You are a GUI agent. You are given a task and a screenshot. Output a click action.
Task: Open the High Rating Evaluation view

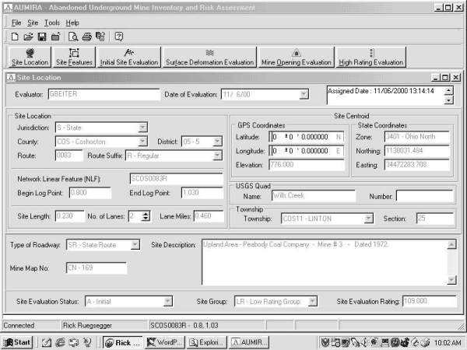pyautogui.click(x=371, y=57)
